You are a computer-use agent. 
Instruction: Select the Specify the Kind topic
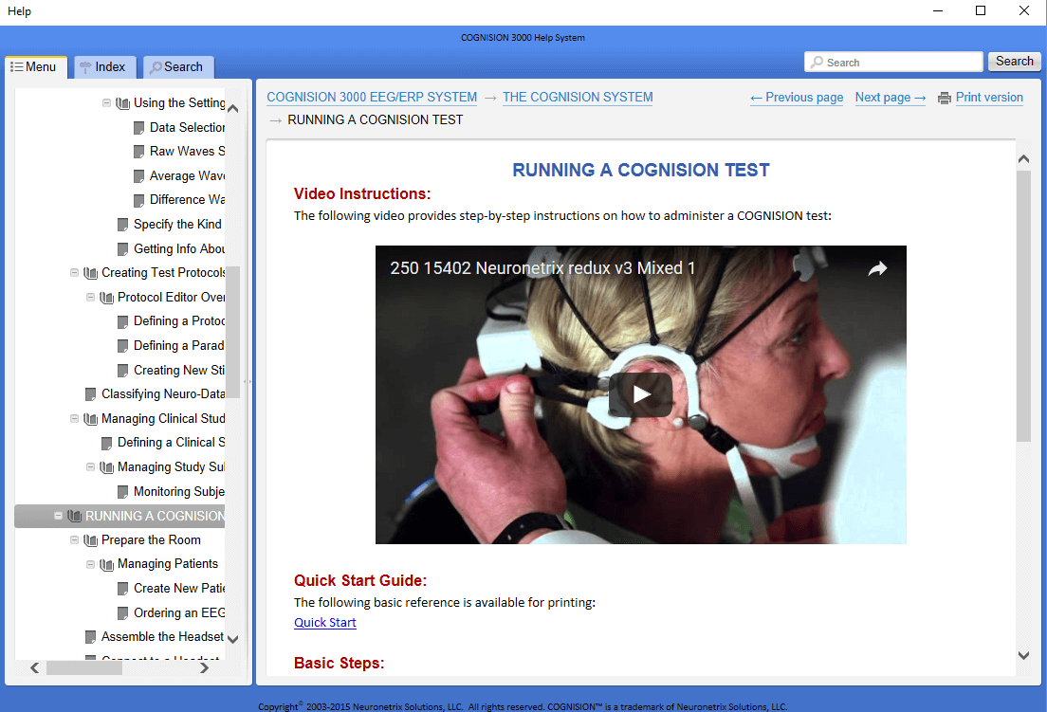click(177, 224)
